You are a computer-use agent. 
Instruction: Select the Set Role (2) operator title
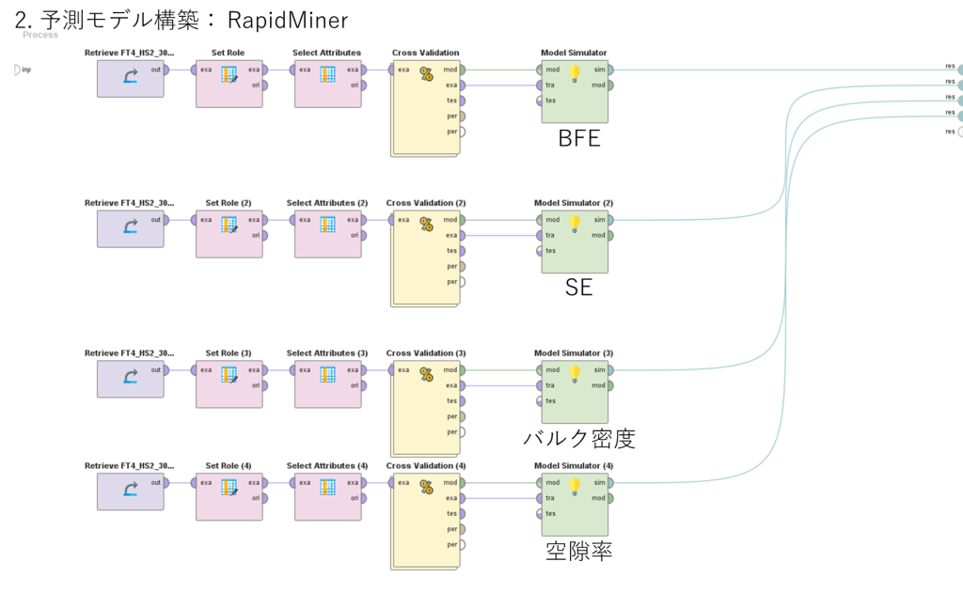[x=229, y=203]
